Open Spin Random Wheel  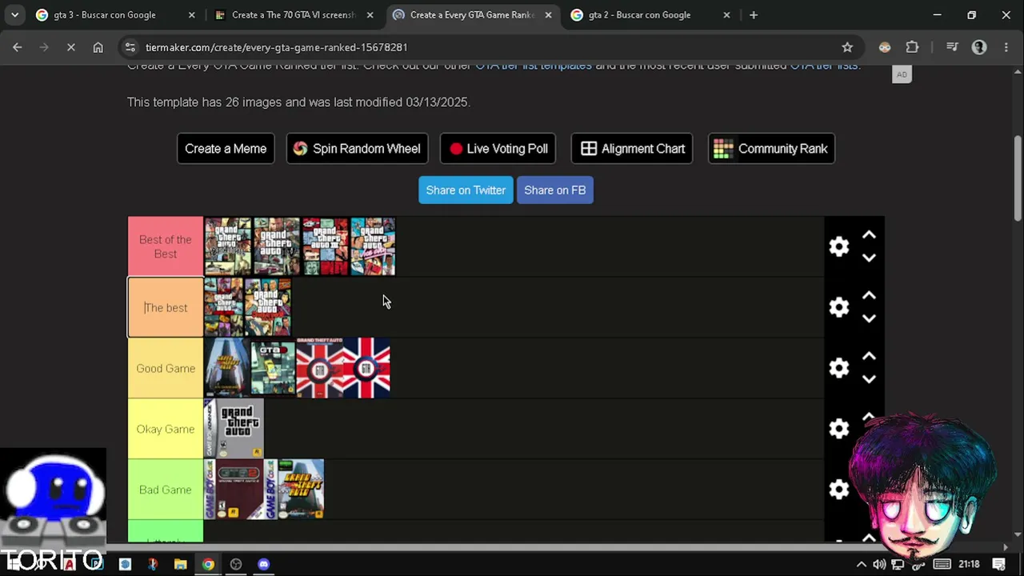357,148
